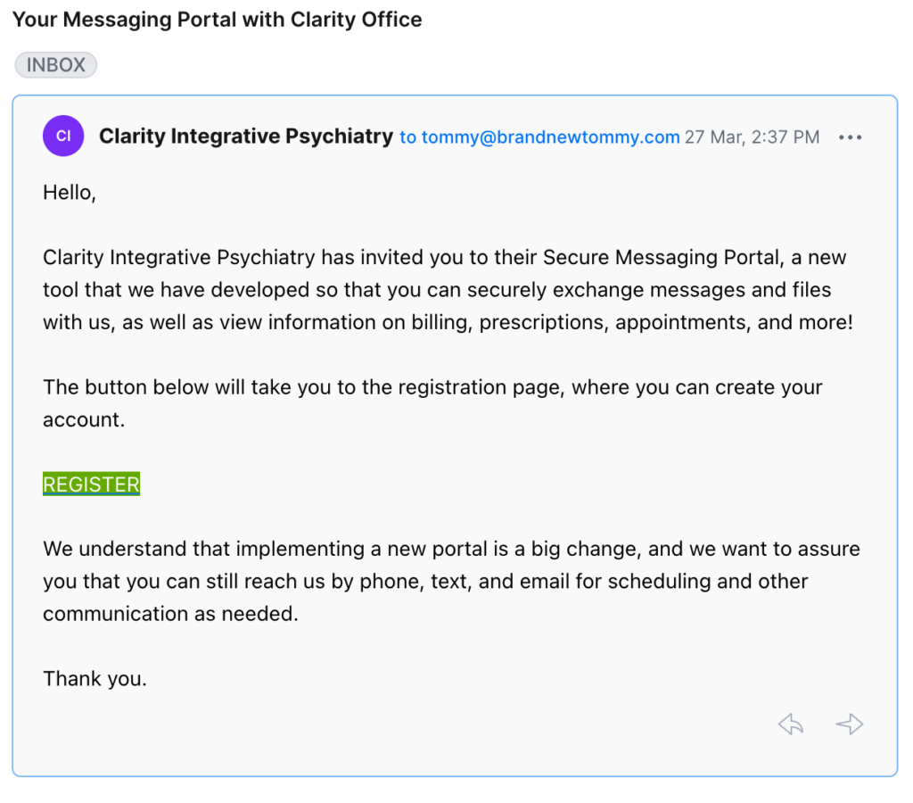Click the reply arrow icon
This screenshot has height=803, width=913.
(x=791, y=724)
